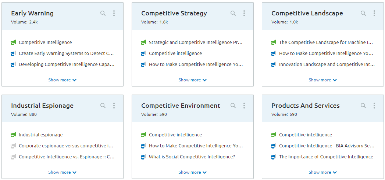
Task: Click the gray megaphone beside Corporate espionage versus headline
Action: pyautogui.click(x=13, y=146)
